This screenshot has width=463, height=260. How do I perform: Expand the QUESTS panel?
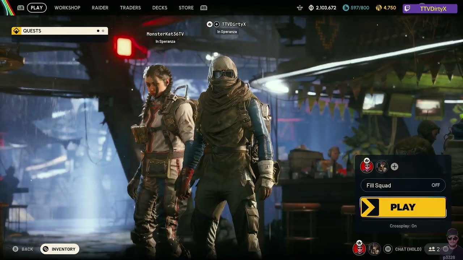60,31
